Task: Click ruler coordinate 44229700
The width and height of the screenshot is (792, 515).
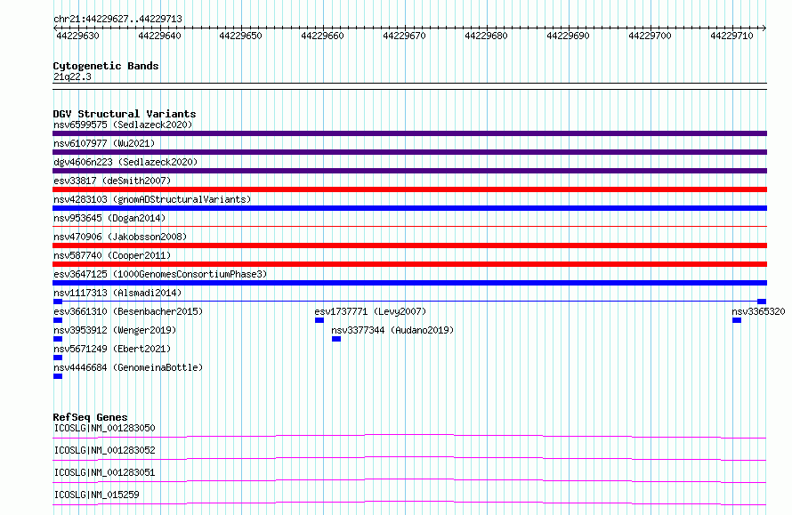Action: tap(650, 36)
